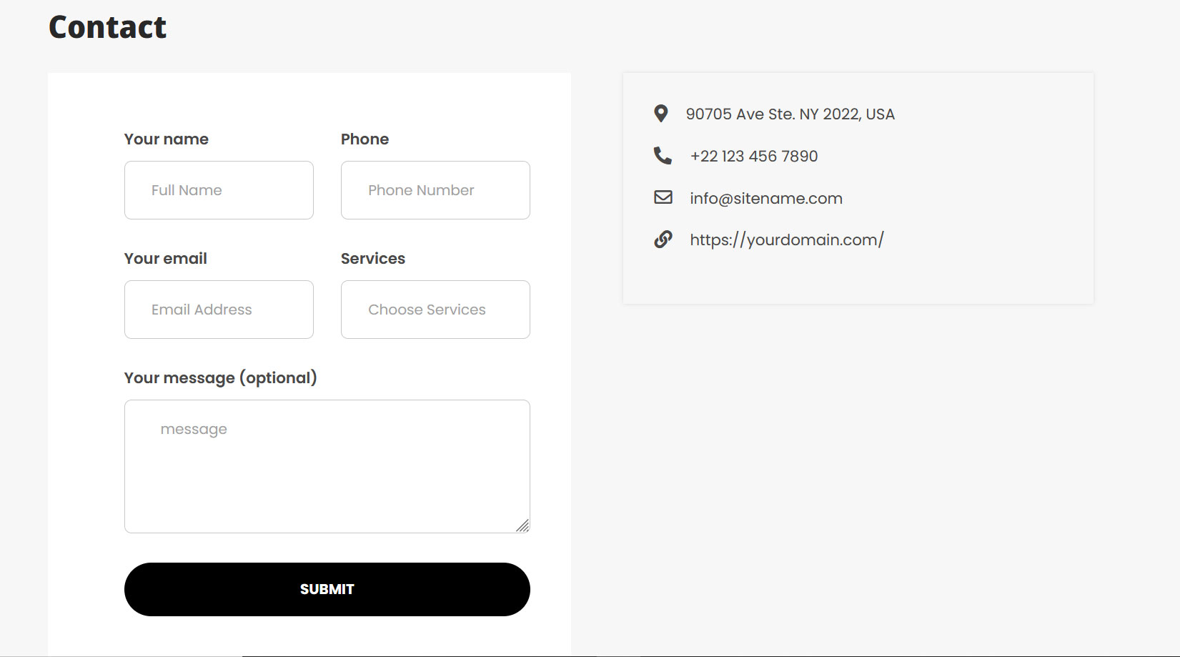Focus the Phone Number input field

(435, 190)
